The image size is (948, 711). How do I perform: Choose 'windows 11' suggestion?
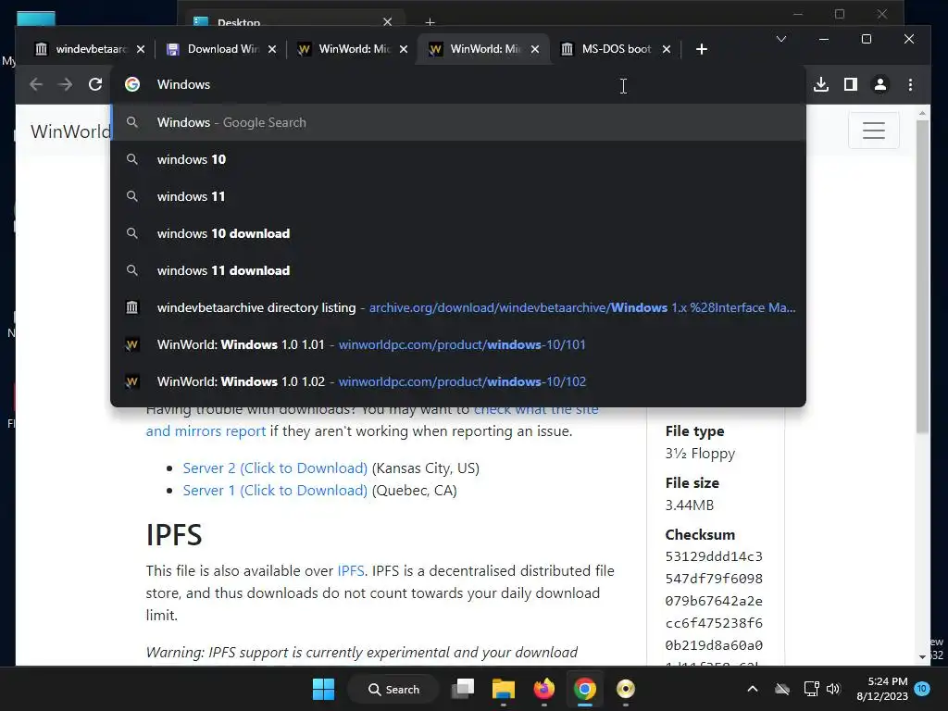[458, 196]
